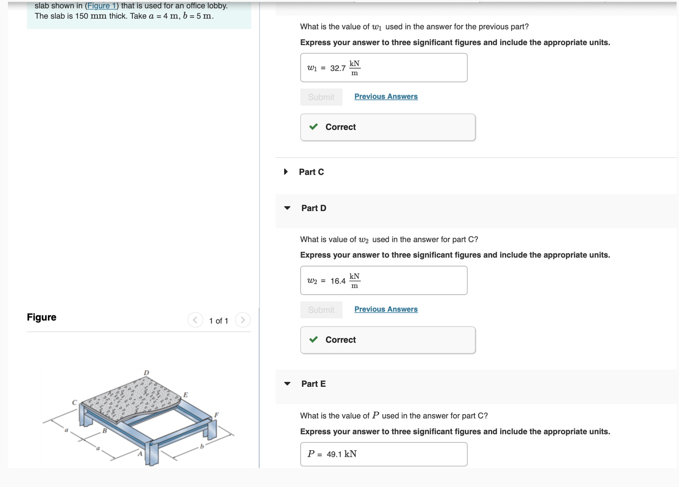Open Previous Answers for the w2 question
Viewport: 679px width, 487px height.
coord(386,309)
